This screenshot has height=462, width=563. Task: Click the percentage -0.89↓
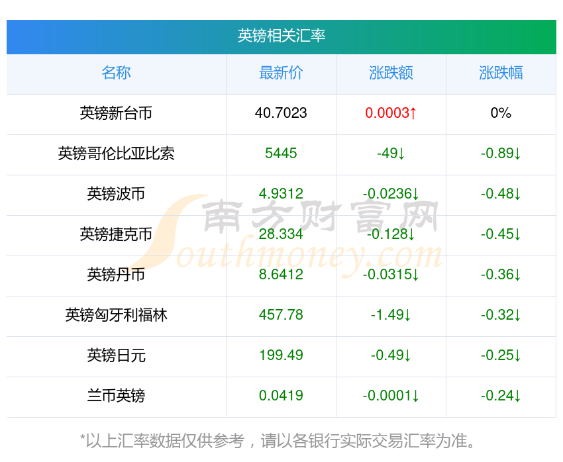click(501, 154)
